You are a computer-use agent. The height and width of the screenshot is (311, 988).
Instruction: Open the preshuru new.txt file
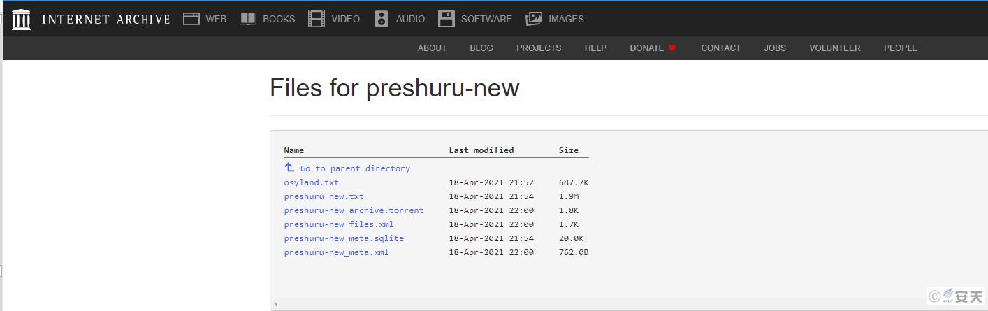pyautogui.click(x=324, y=196)
